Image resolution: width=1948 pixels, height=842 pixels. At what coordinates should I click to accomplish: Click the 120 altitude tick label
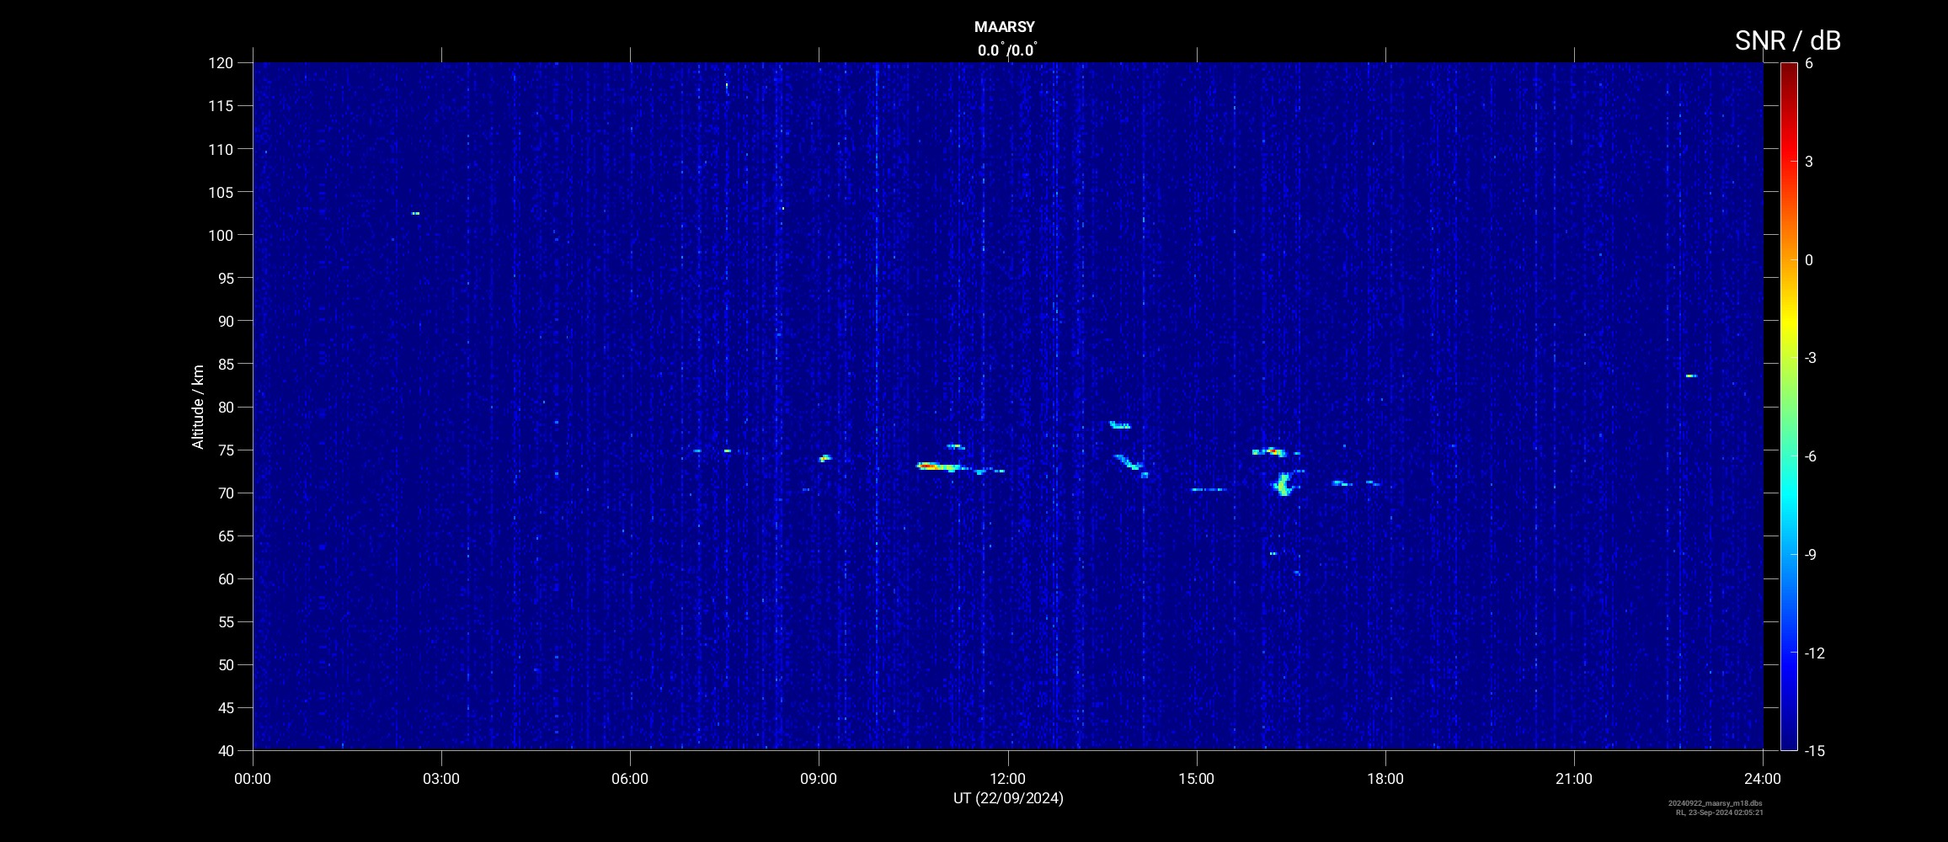coord(219,62)
